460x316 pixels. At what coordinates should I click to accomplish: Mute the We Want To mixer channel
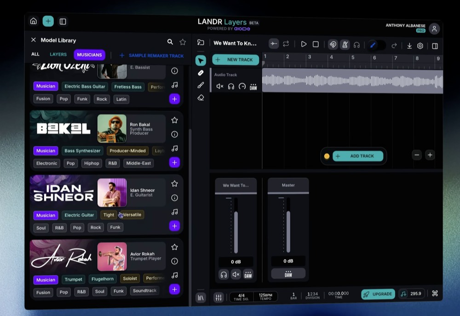[x=236, y=275]
